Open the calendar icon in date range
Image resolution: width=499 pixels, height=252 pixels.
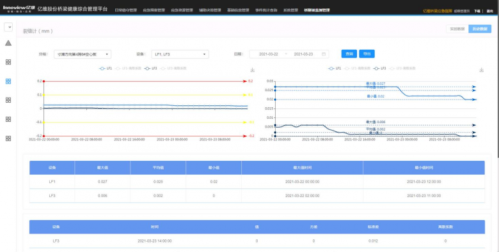[324, 54]
